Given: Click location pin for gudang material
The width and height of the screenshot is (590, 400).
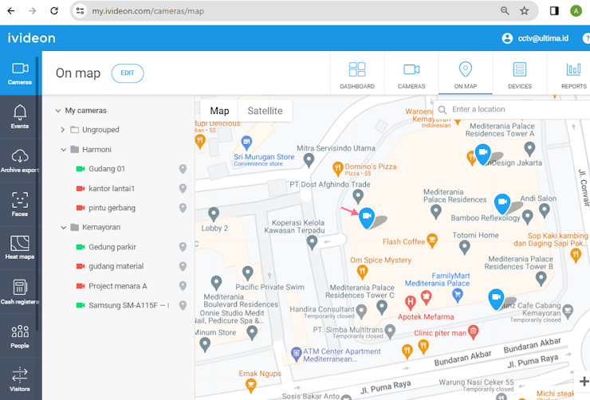Looking at the screenshot, I should (x=183, y=267).
